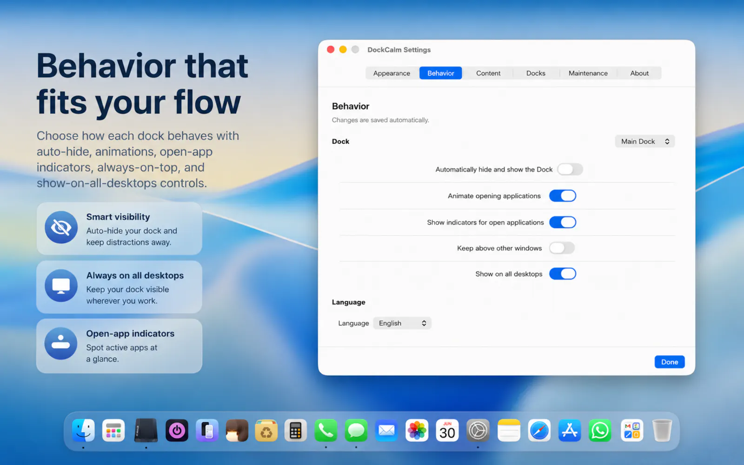The image size is (744, 465).
Task: Open the Google apps tile icon in dock
Action: (x=632, y=431)
